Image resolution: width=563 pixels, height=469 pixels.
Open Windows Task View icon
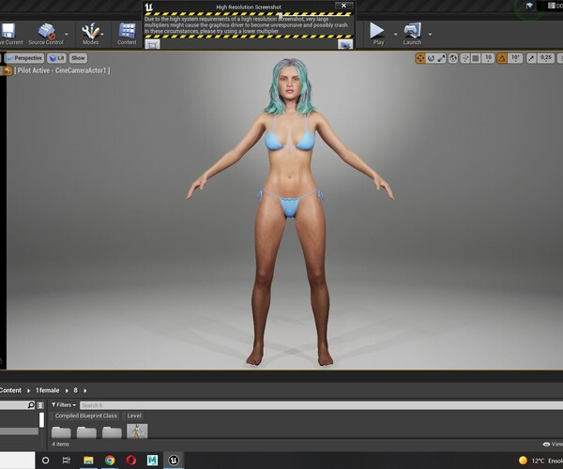67,460
